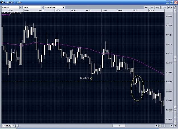
Task: Click the chart window icon in the title bar
Action: (x=2, y=2)
